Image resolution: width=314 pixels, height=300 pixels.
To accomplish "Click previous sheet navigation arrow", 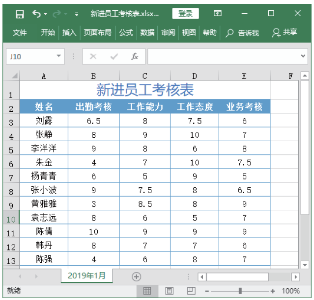I will (x=20, y=276).
